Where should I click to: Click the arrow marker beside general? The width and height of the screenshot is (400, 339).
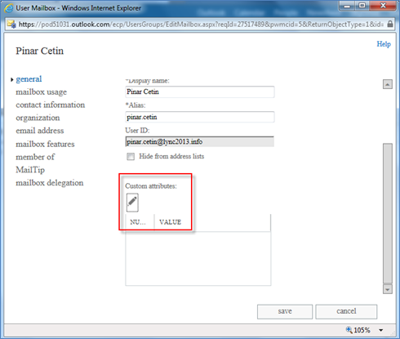pyautogui.click(x=12, y=79)
